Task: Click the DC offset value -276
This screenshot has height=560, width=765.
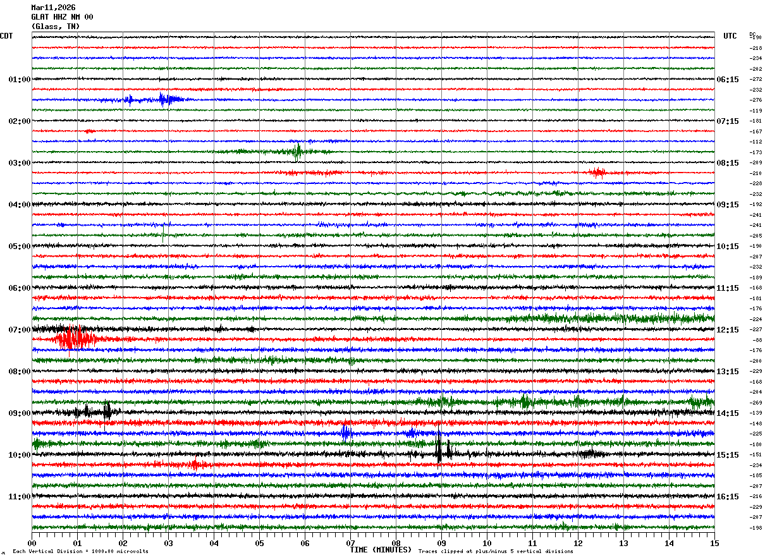Action: (x=756, y=100)
